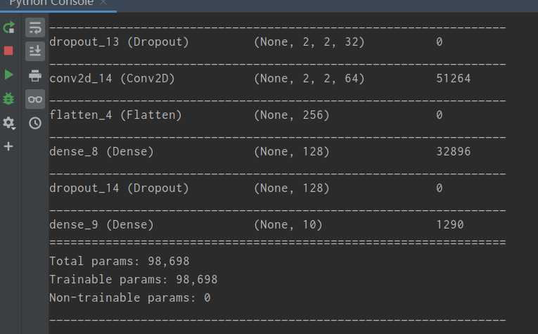This screenshot has height=334, width=538.
Task: Click the flatten_4 (Flatten) output line
Action: [x=115, y=115]
